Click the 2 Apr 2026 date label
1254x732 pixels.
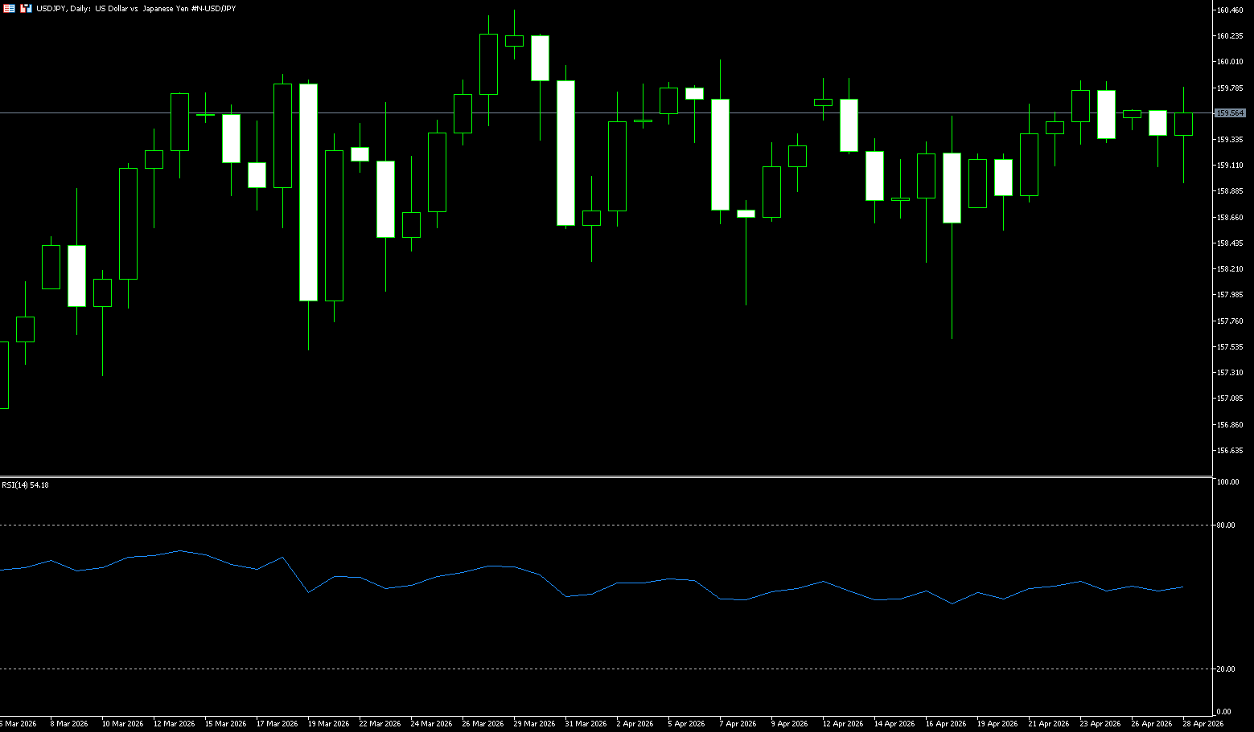635,724
